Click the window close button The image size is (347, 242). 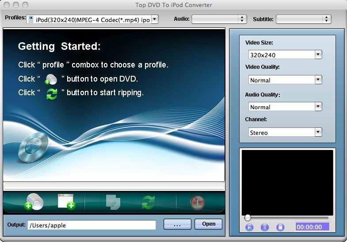click(7, 5)
